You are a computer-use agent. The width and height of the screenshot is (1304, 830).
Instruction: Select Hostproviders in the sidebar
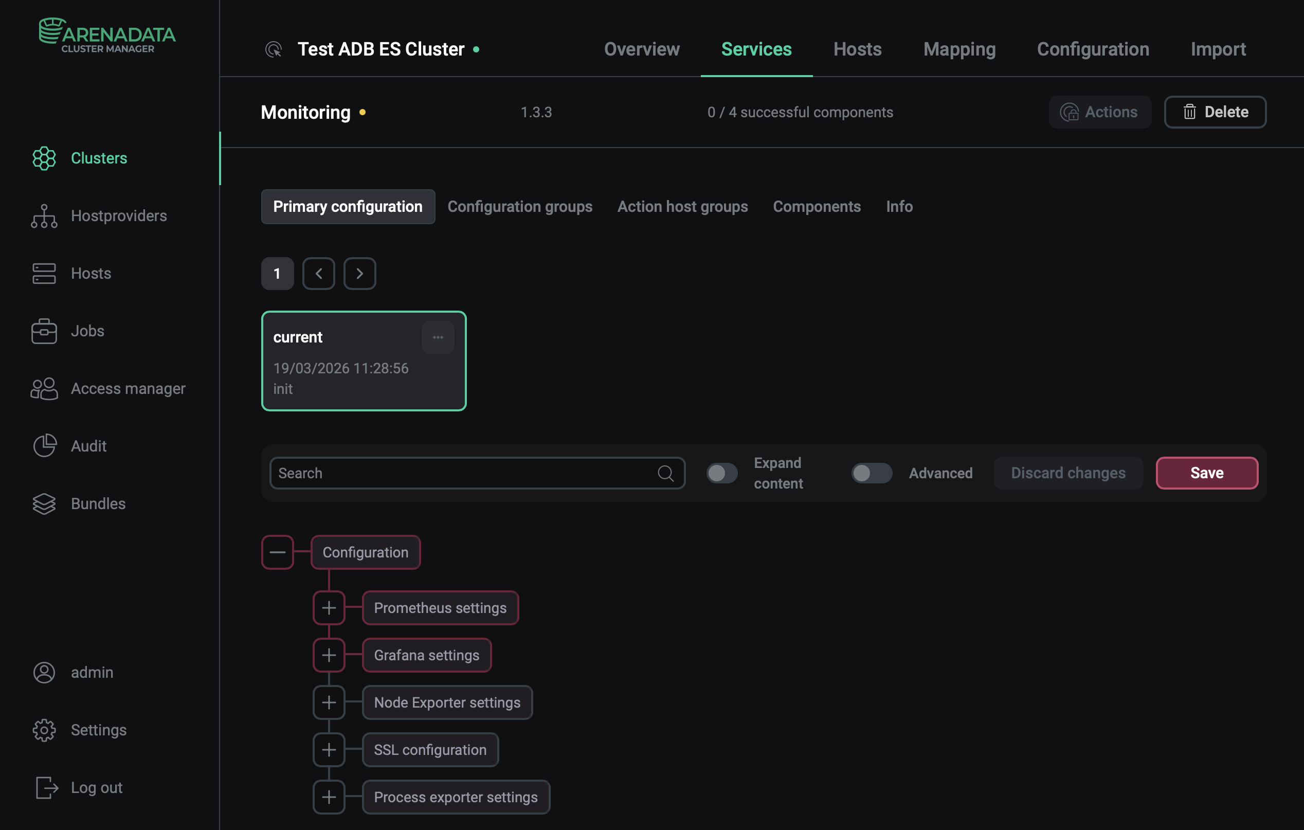119,215
